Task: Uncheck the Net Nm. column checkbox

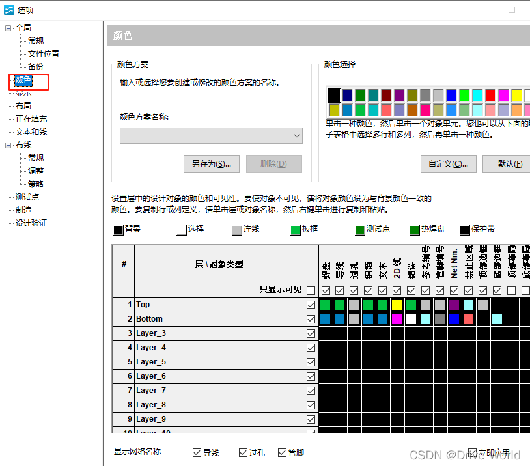Action: [x=454, y=290]
